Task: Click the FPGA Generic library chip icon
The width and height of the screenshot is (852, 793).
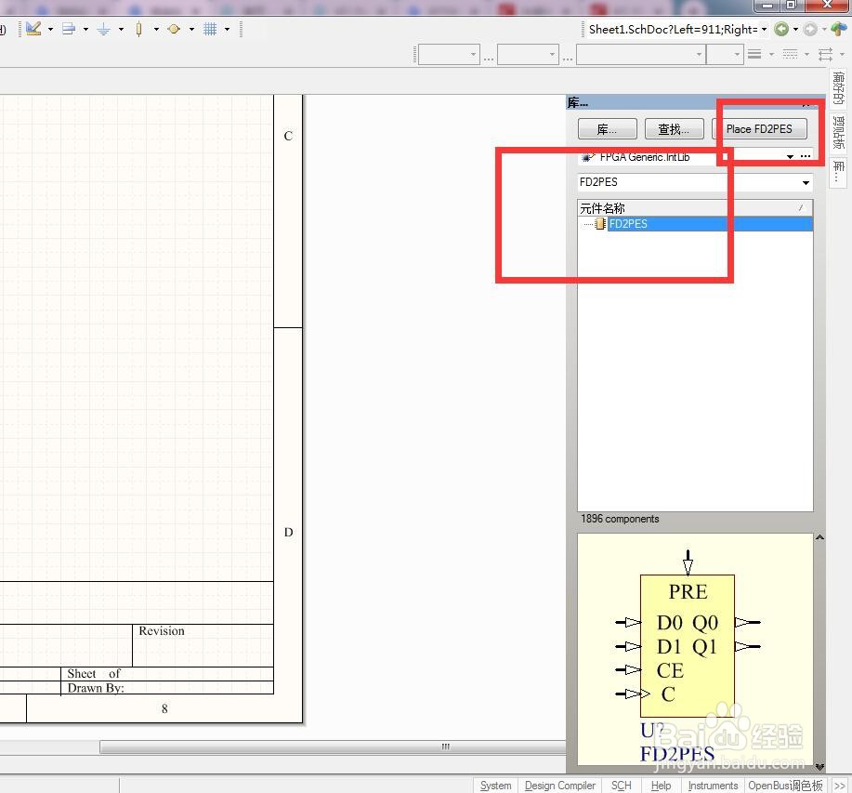Action: point(587,157)
